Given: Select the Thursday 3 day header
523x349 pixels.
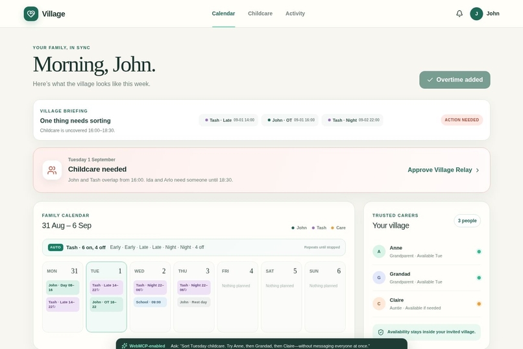Looking at the screenshot, I should [194, 271].
